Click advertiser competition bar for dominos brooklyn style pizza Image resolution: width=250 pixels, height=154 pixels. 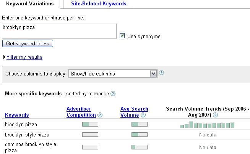(90, 147)
